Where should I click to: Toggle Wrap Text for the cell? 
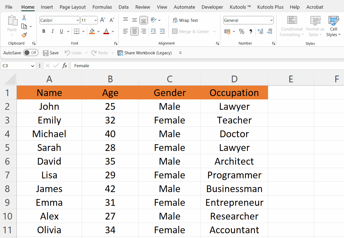pos(185,20)
